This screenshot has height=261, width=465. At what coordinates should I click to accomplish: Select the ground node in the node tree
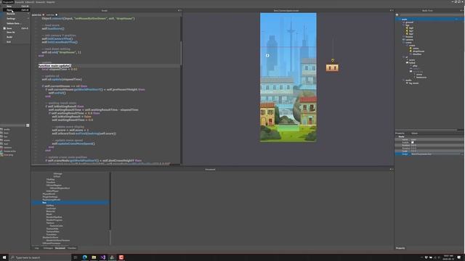point(409,22)
